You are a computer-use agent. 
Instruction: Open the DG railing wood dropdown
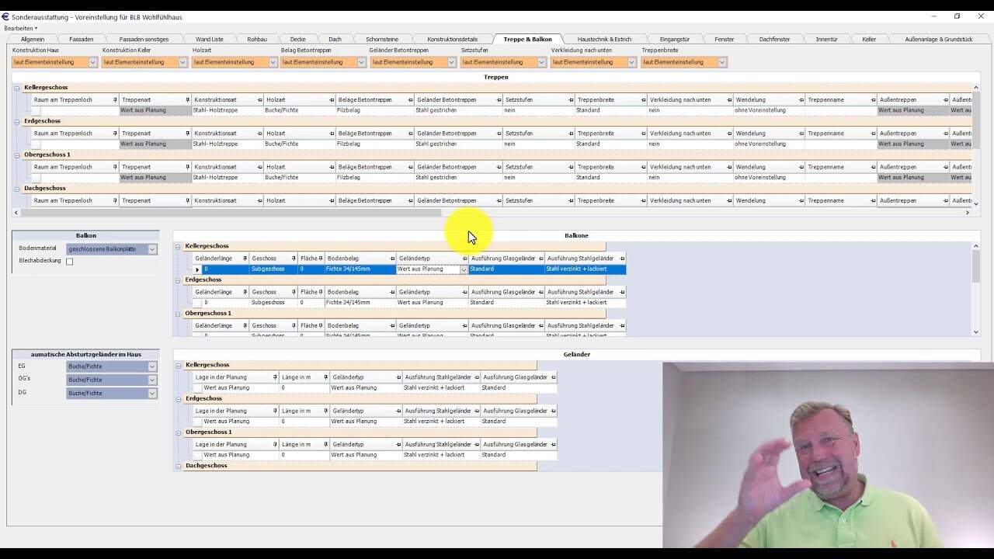coord(152,394)
